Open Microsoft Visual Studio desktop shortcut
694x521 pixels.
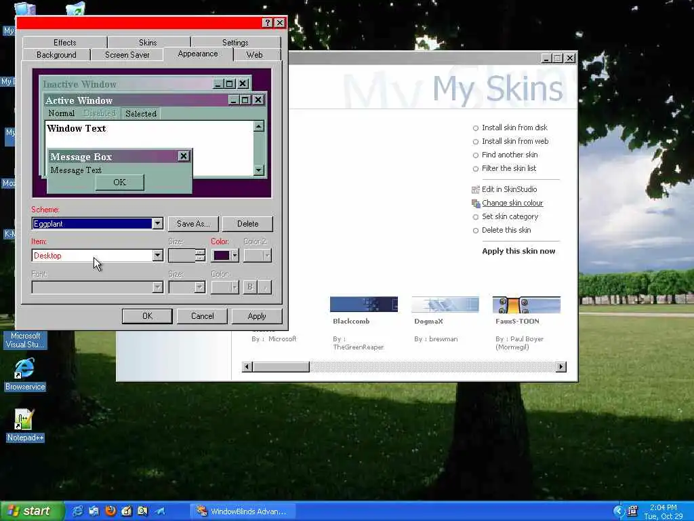click(25, 340)
